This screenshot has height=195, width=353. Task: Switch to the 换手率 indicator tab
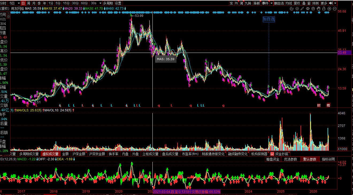click(114, 154)
